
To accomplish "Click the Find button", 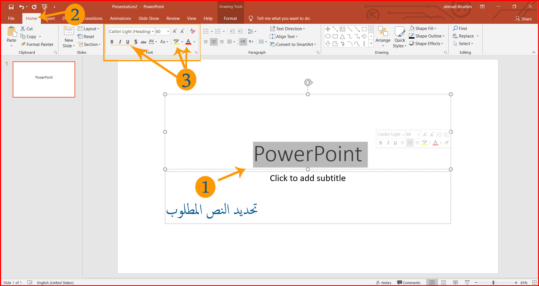I will tap(460, 28).
